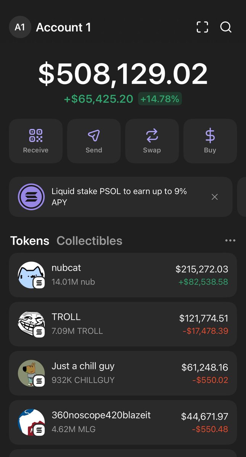Open the nubcat token row
This screenshot has height=457, width=246.
(x=123, y=275)
